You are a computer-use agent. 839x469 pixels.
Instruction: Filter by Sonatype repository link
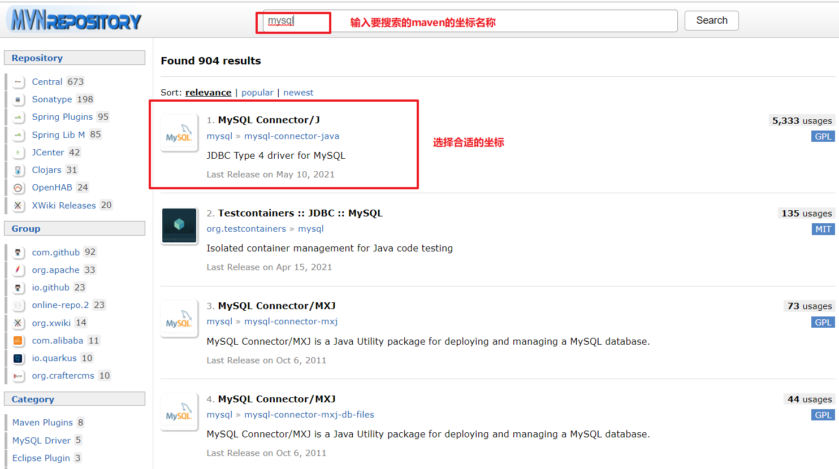[52, 99]
